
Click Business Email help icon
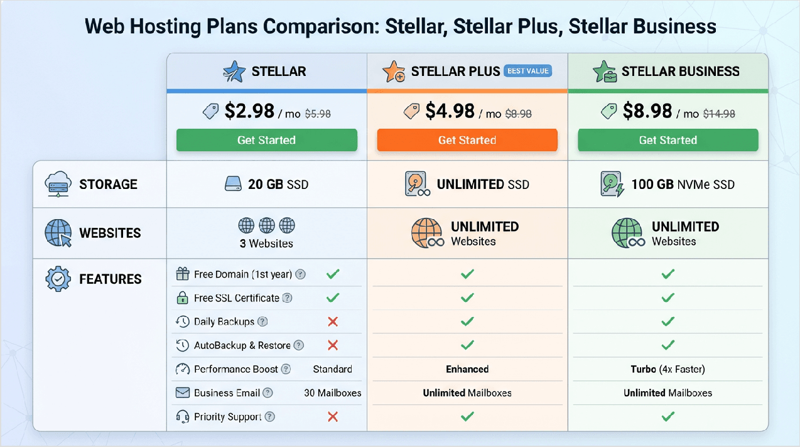point(268,393)
